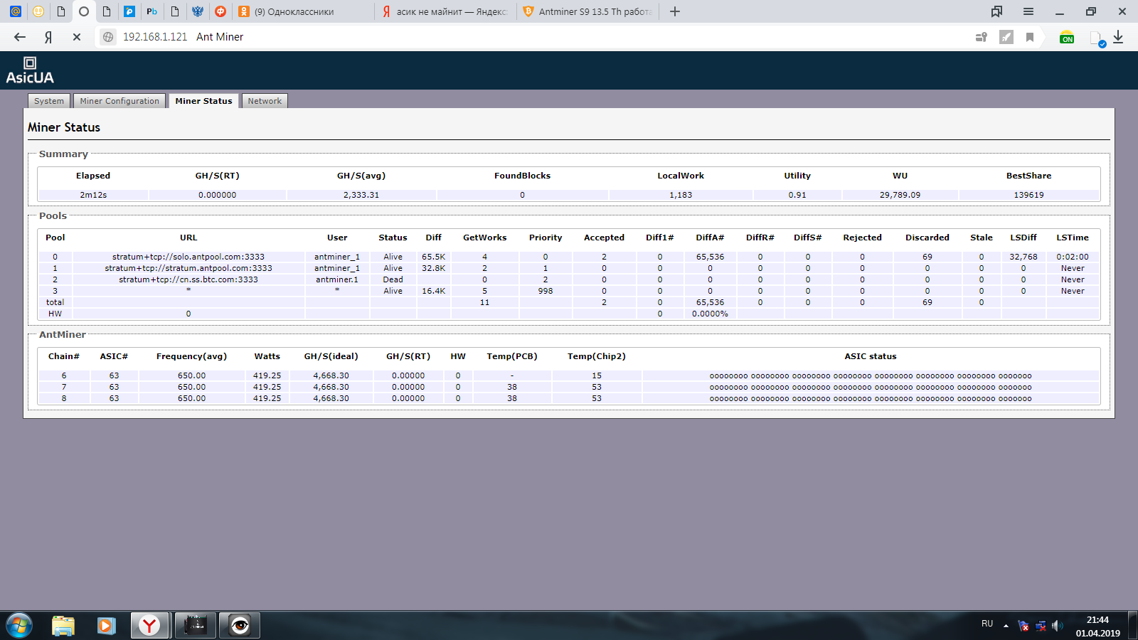Image resolution: width=1138 pixels, height=640 pixels.
Task: Click the Elapsed value 2m12s
Action: [x=93, y=195]
